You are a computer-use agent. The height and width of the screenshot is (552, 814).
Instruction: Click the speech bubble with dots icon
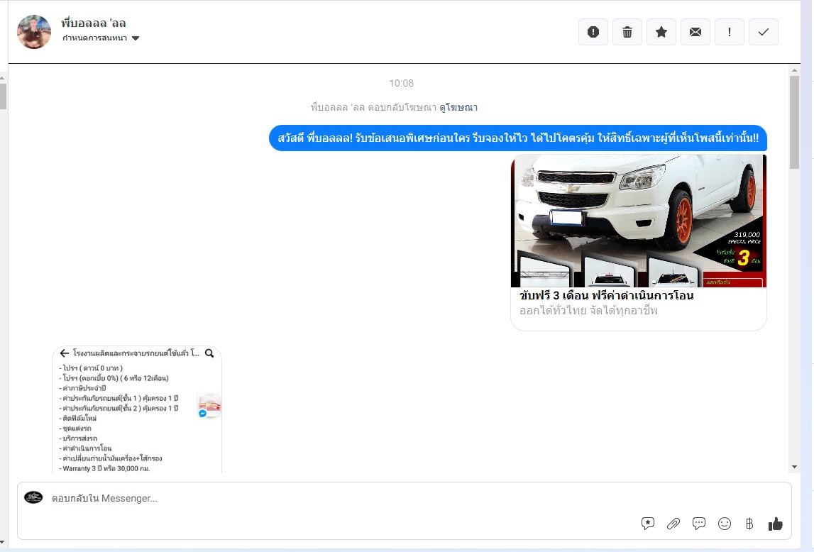coord(699,524)
